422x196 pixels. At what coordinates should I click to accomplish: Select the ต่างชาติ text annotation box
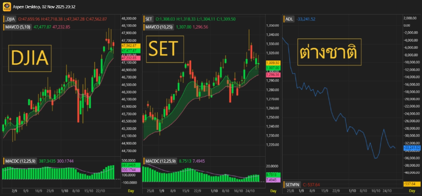pos(329,52)
